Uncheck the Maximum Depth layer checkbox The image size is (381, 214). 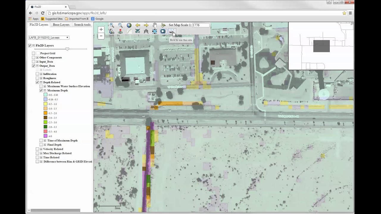[x=41, y=91]
